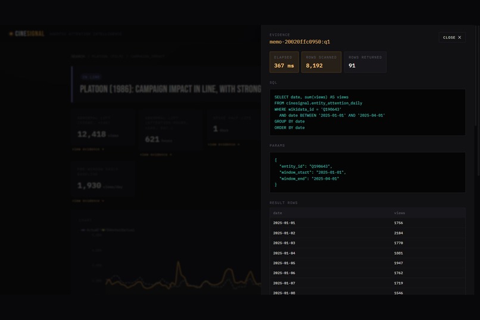
Task: Open view evidence under 12,418 card
Action: [88, 149]
